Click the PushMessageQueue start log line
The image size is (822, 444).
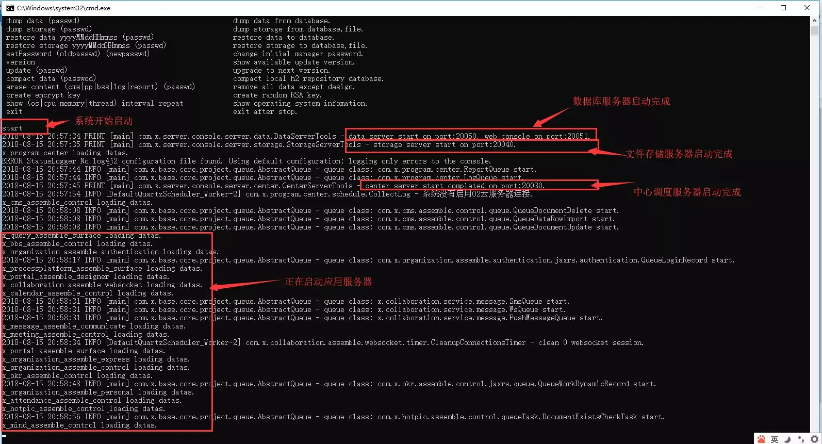tap(302, 318)
